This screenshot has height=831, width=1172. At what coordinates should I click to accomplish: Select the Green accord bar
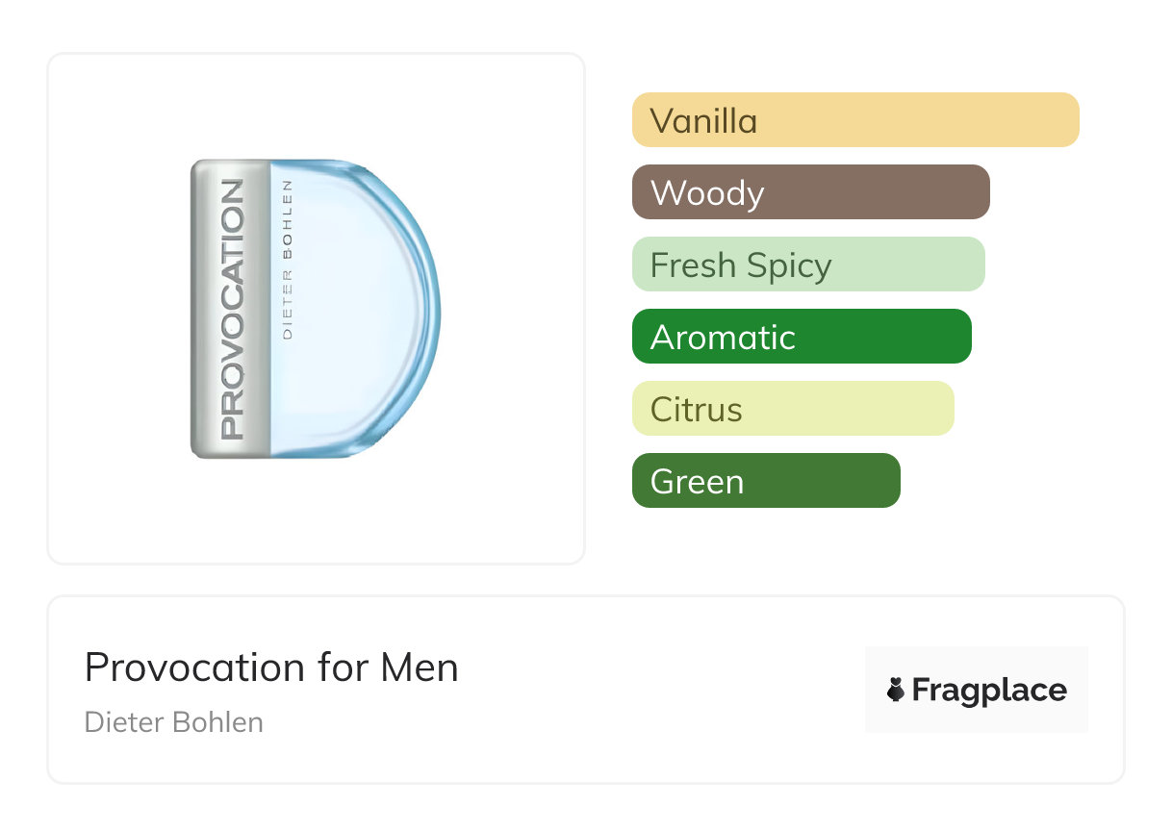coord(765,481)
